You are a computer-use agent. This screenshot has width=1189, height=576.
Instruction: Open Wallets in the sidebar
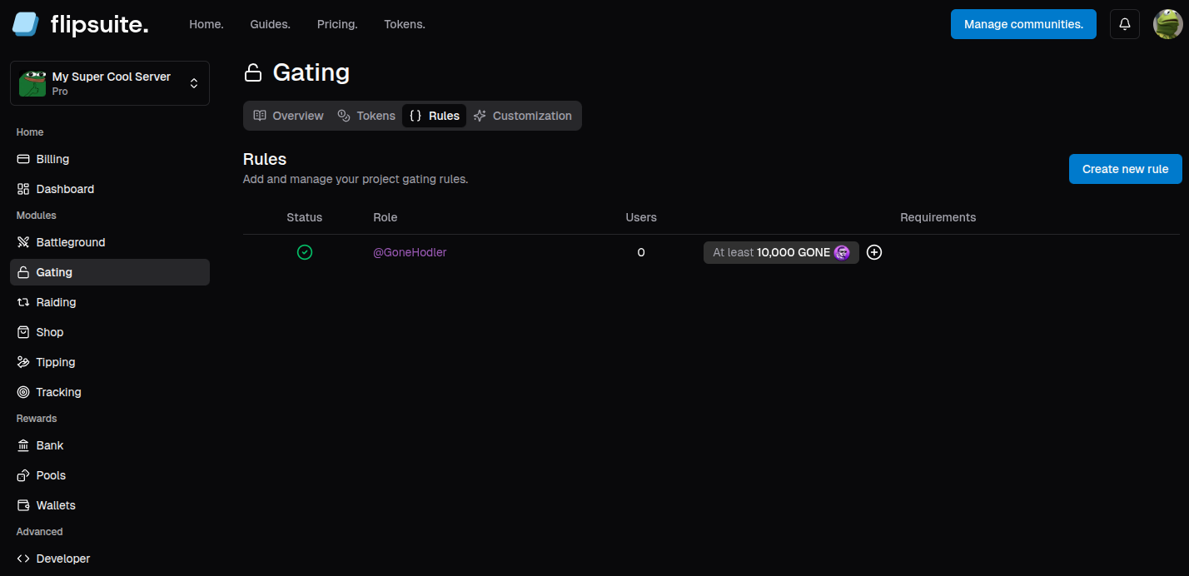(110, 505)
